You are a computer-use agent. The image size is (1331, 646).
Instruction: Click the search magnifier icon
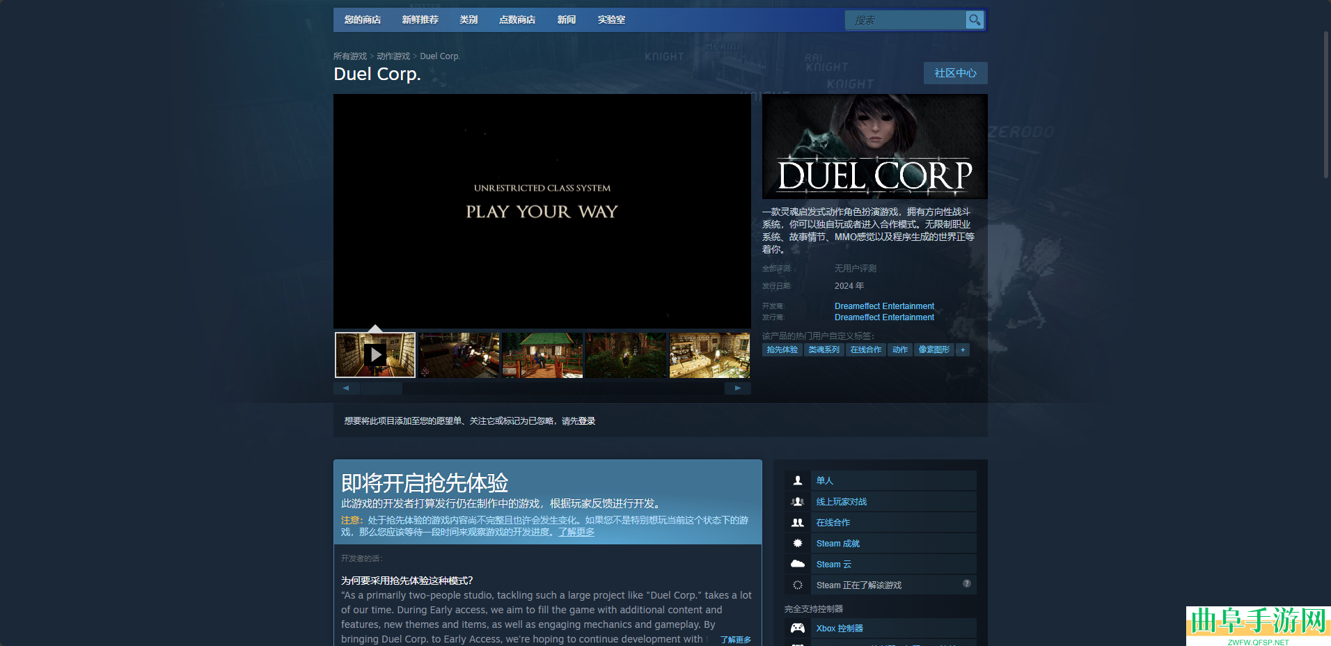[x=975, y=20]
